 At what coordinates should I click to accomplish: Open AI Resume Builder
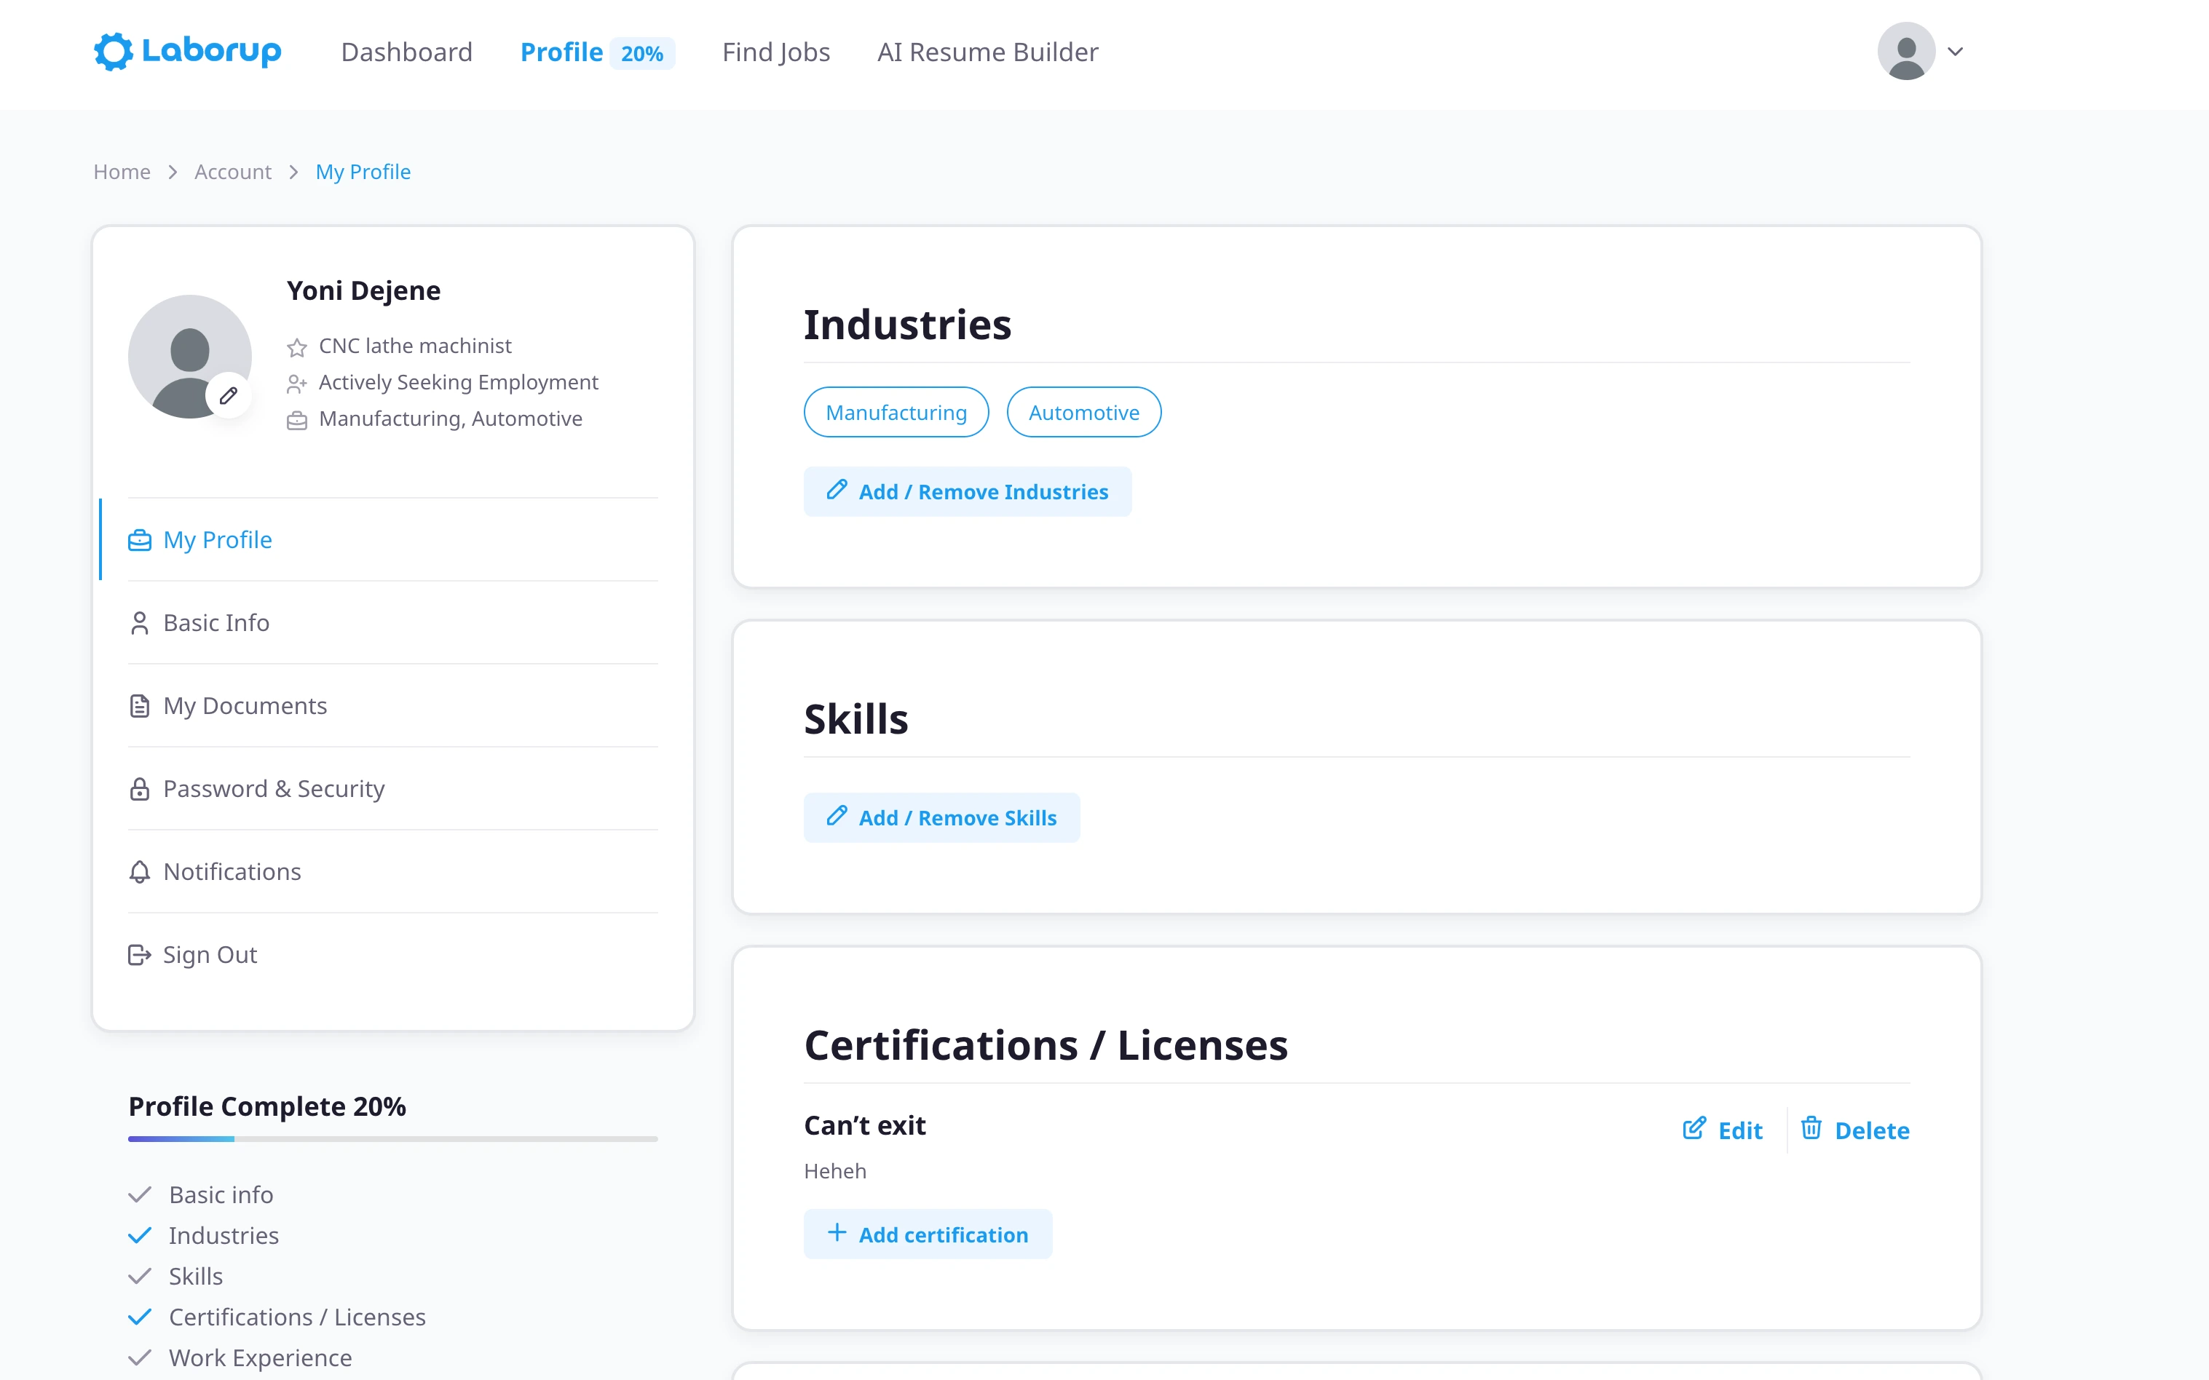click(x=988, y=52)
